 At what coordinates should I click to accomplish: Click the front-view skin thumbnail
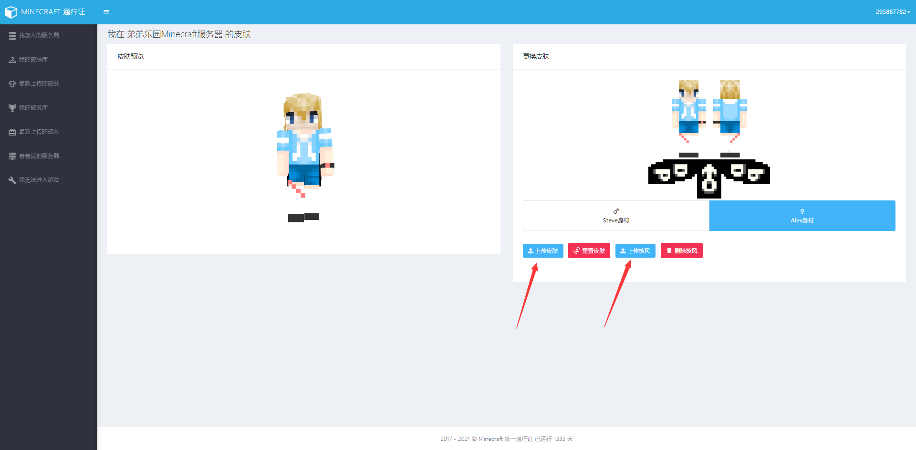point(688,118)
